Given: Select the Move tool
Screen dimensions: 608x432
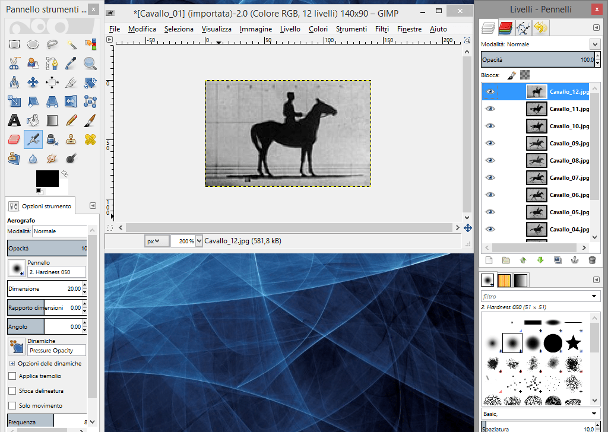Looking at the screenshot, I should [x=33, y=82].
